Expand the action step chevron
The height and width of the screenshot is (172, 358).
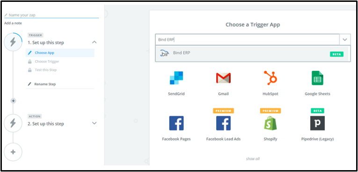(x=94, y=123)
